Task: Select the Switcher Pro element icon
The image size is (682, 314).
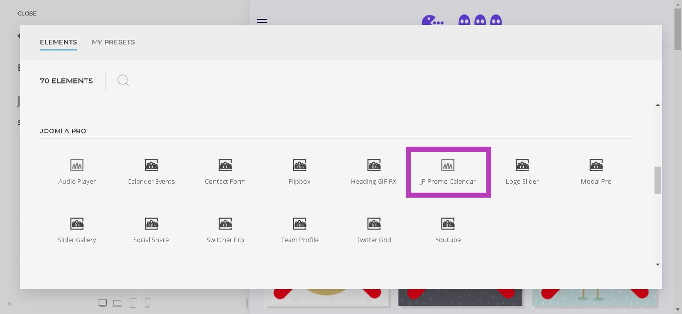Action: pos(225,224)
